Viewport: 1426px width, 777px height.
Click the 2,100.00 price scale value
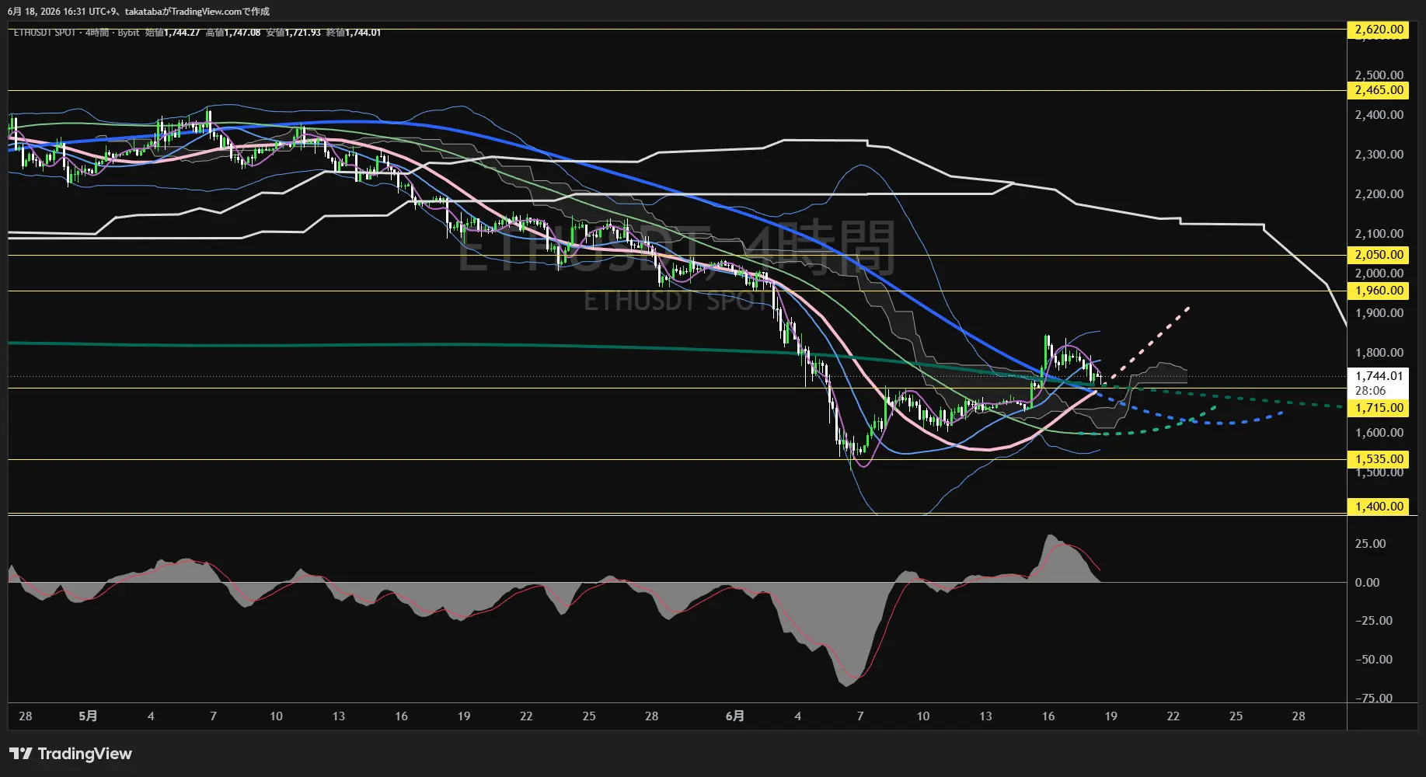1379,234
